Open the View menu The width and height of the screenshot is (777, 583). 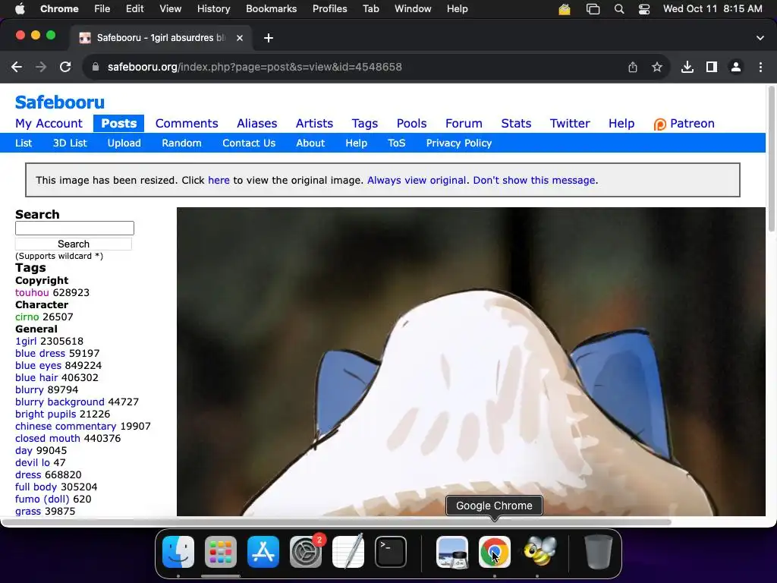tap(171, 9)
